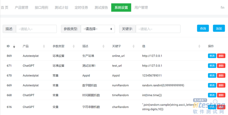Click the value int(time.time())

152,95
